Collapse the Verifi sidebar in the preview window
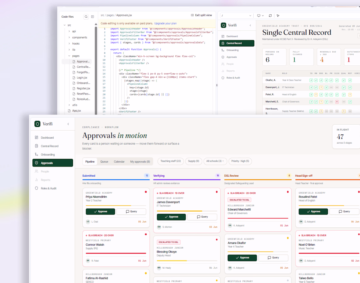 pyautogui.click(x=250, y=26)
